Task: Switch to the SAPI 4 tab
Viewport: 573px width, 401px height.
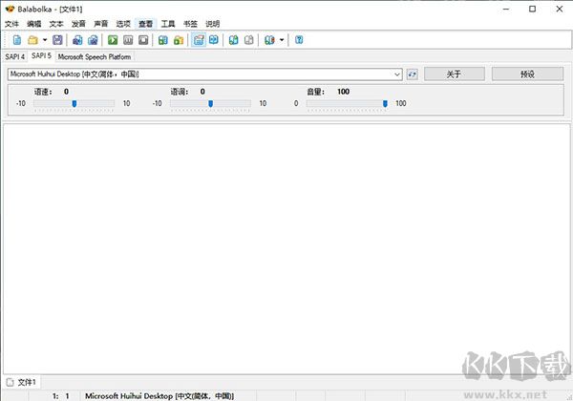Action: [14, 57]
